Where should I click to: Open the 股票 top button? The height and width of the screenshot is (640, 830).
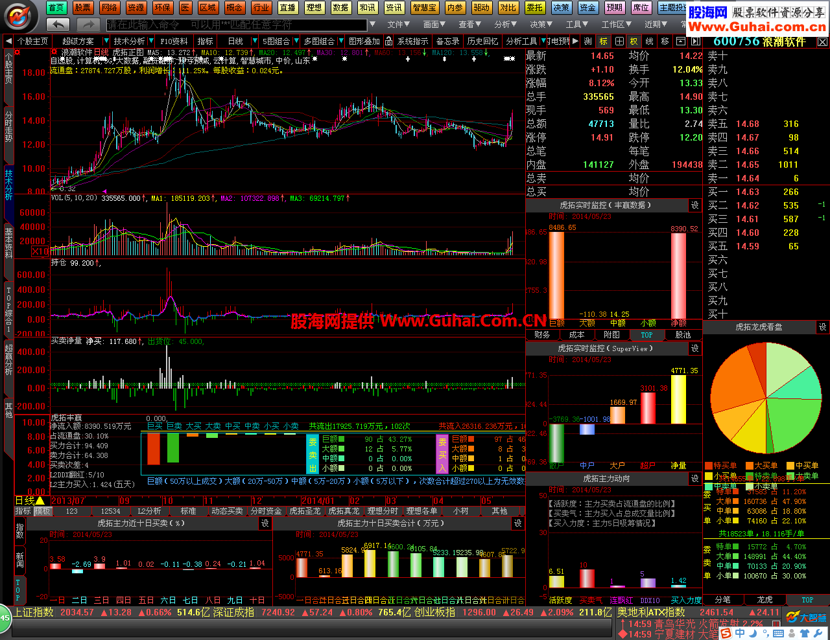coord(82,8)
